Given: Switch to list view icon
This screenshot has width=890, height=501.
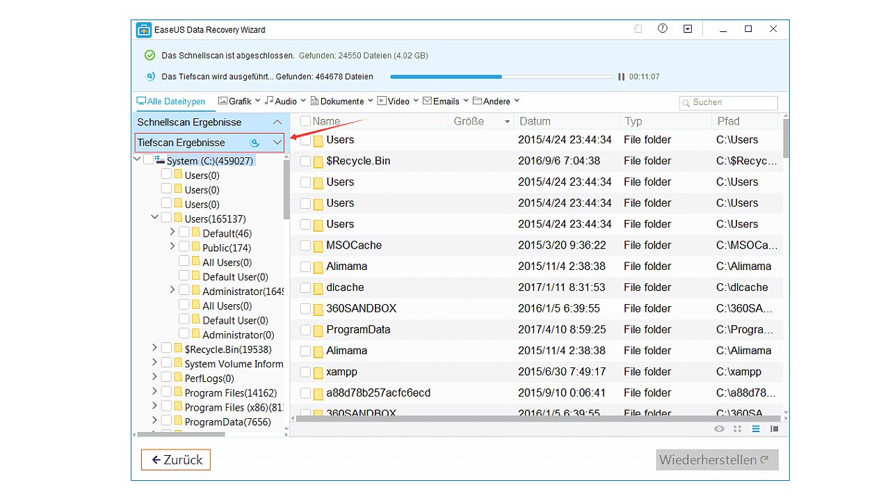Looking at the screenshot, I should click(756, 429).
